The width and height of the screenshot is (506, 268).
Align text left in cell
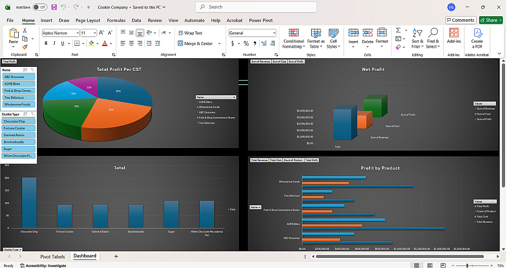(x=123, y=43)
